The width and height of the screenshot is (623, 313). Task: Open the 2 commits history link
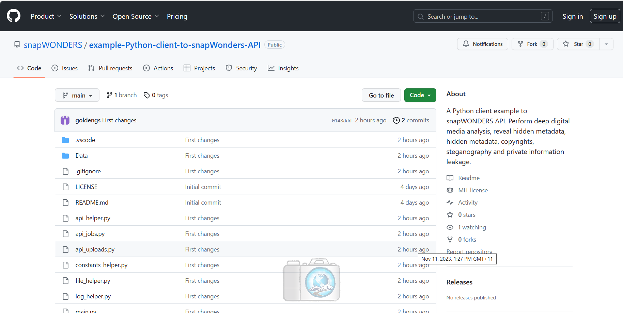click(411, 120)
